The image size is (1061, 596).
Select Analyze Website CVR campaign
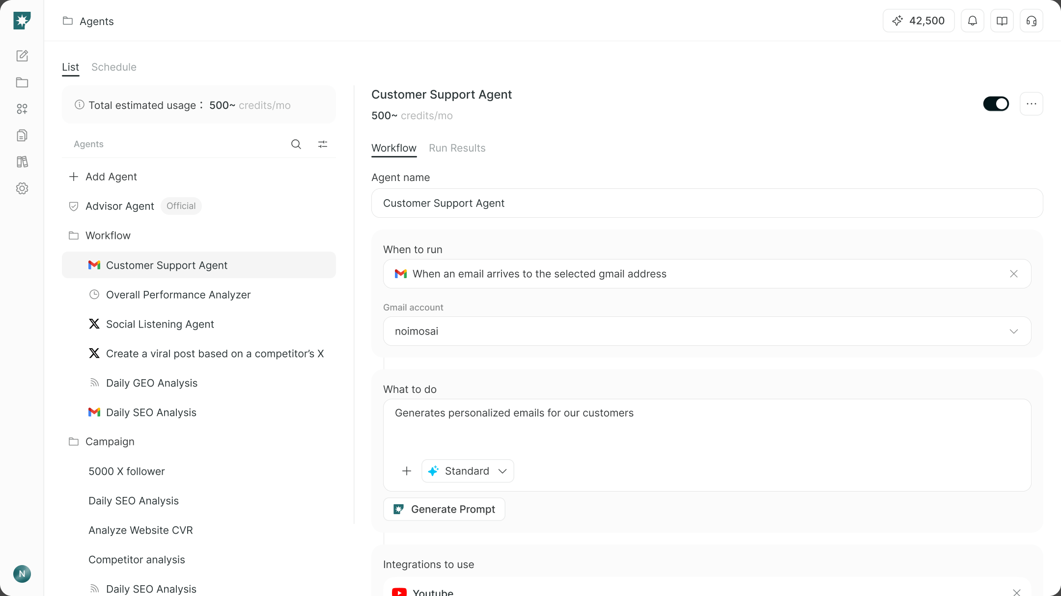pyautogui.click(x=199, y=530)
